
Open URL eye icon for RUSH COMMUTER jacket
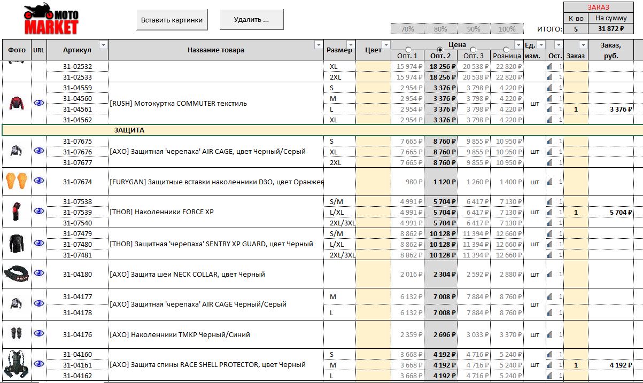pyautogui.click(x=38, y=103)
